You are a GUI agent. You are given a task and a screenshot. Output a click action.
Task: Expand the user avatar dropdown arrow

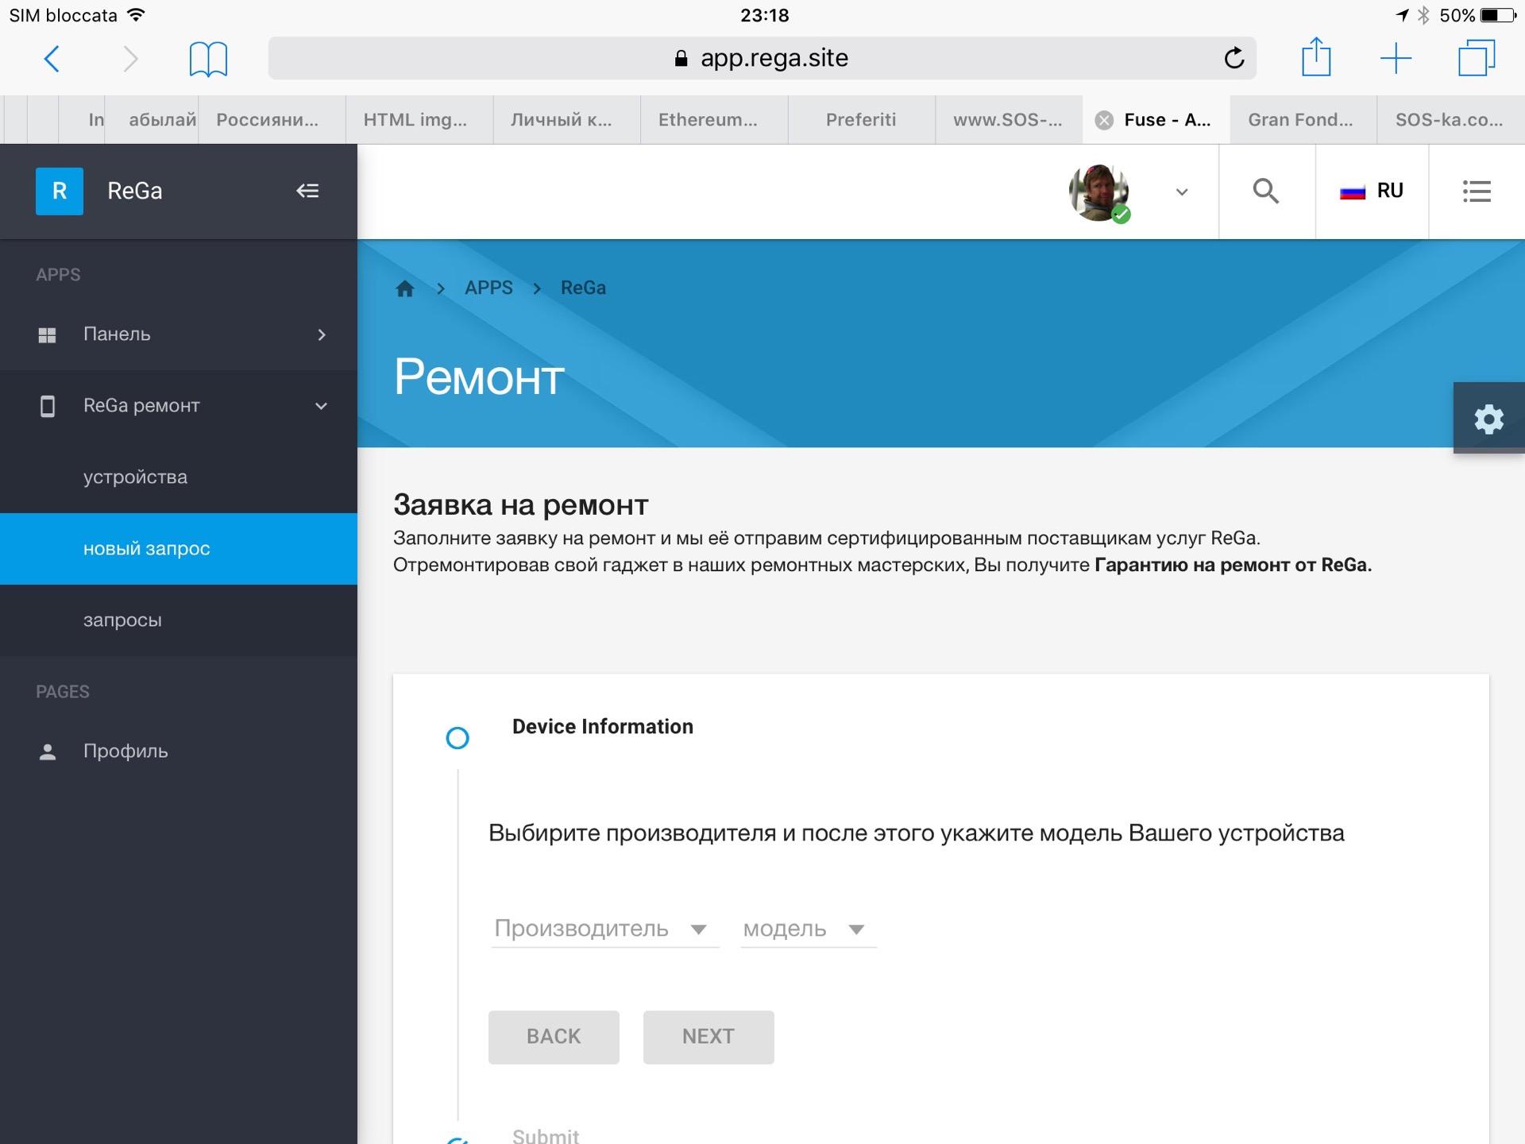[x=1181, y=191]
